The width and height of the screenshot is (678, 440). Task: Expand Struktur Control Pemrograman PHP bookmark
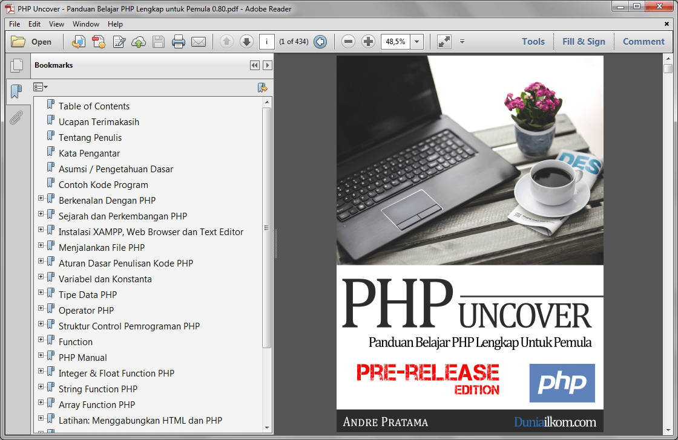pyautogui.click(x=41, y=324)
